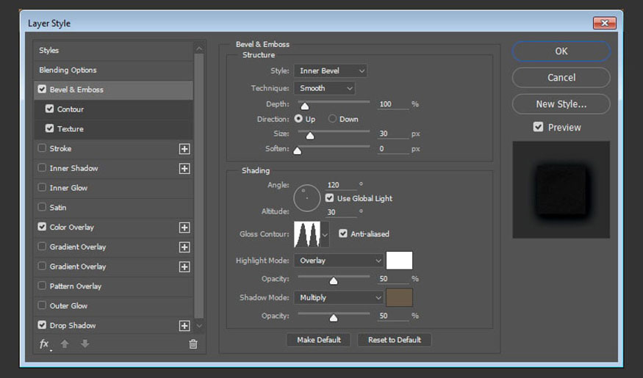
Task: Open the fx effects menu icon
Action: click(x=44, y=344)
